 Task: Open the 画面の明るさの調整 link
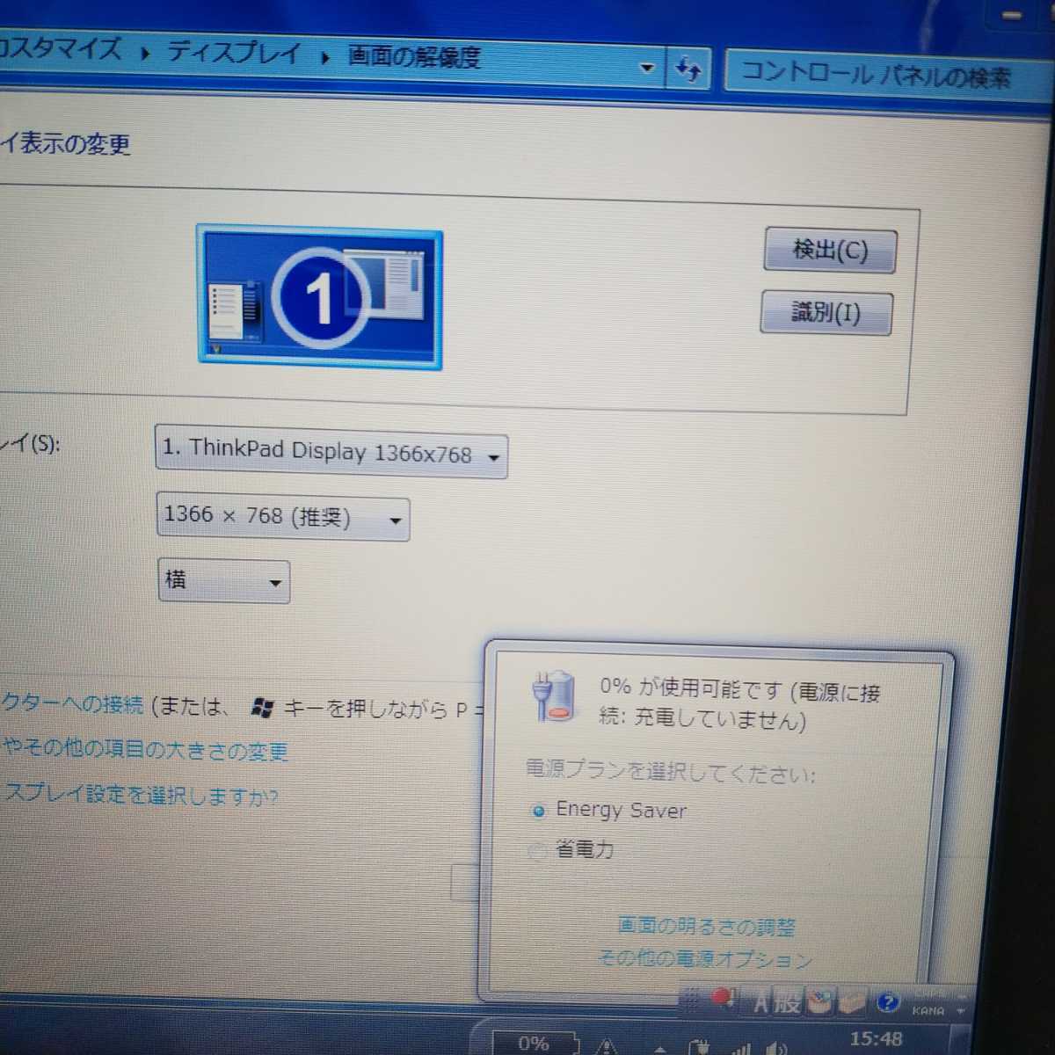point(706,926)
